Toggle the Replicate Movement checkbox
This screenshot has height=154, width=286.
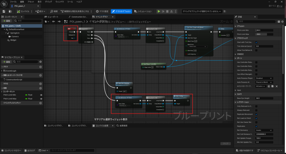(256, 114)
